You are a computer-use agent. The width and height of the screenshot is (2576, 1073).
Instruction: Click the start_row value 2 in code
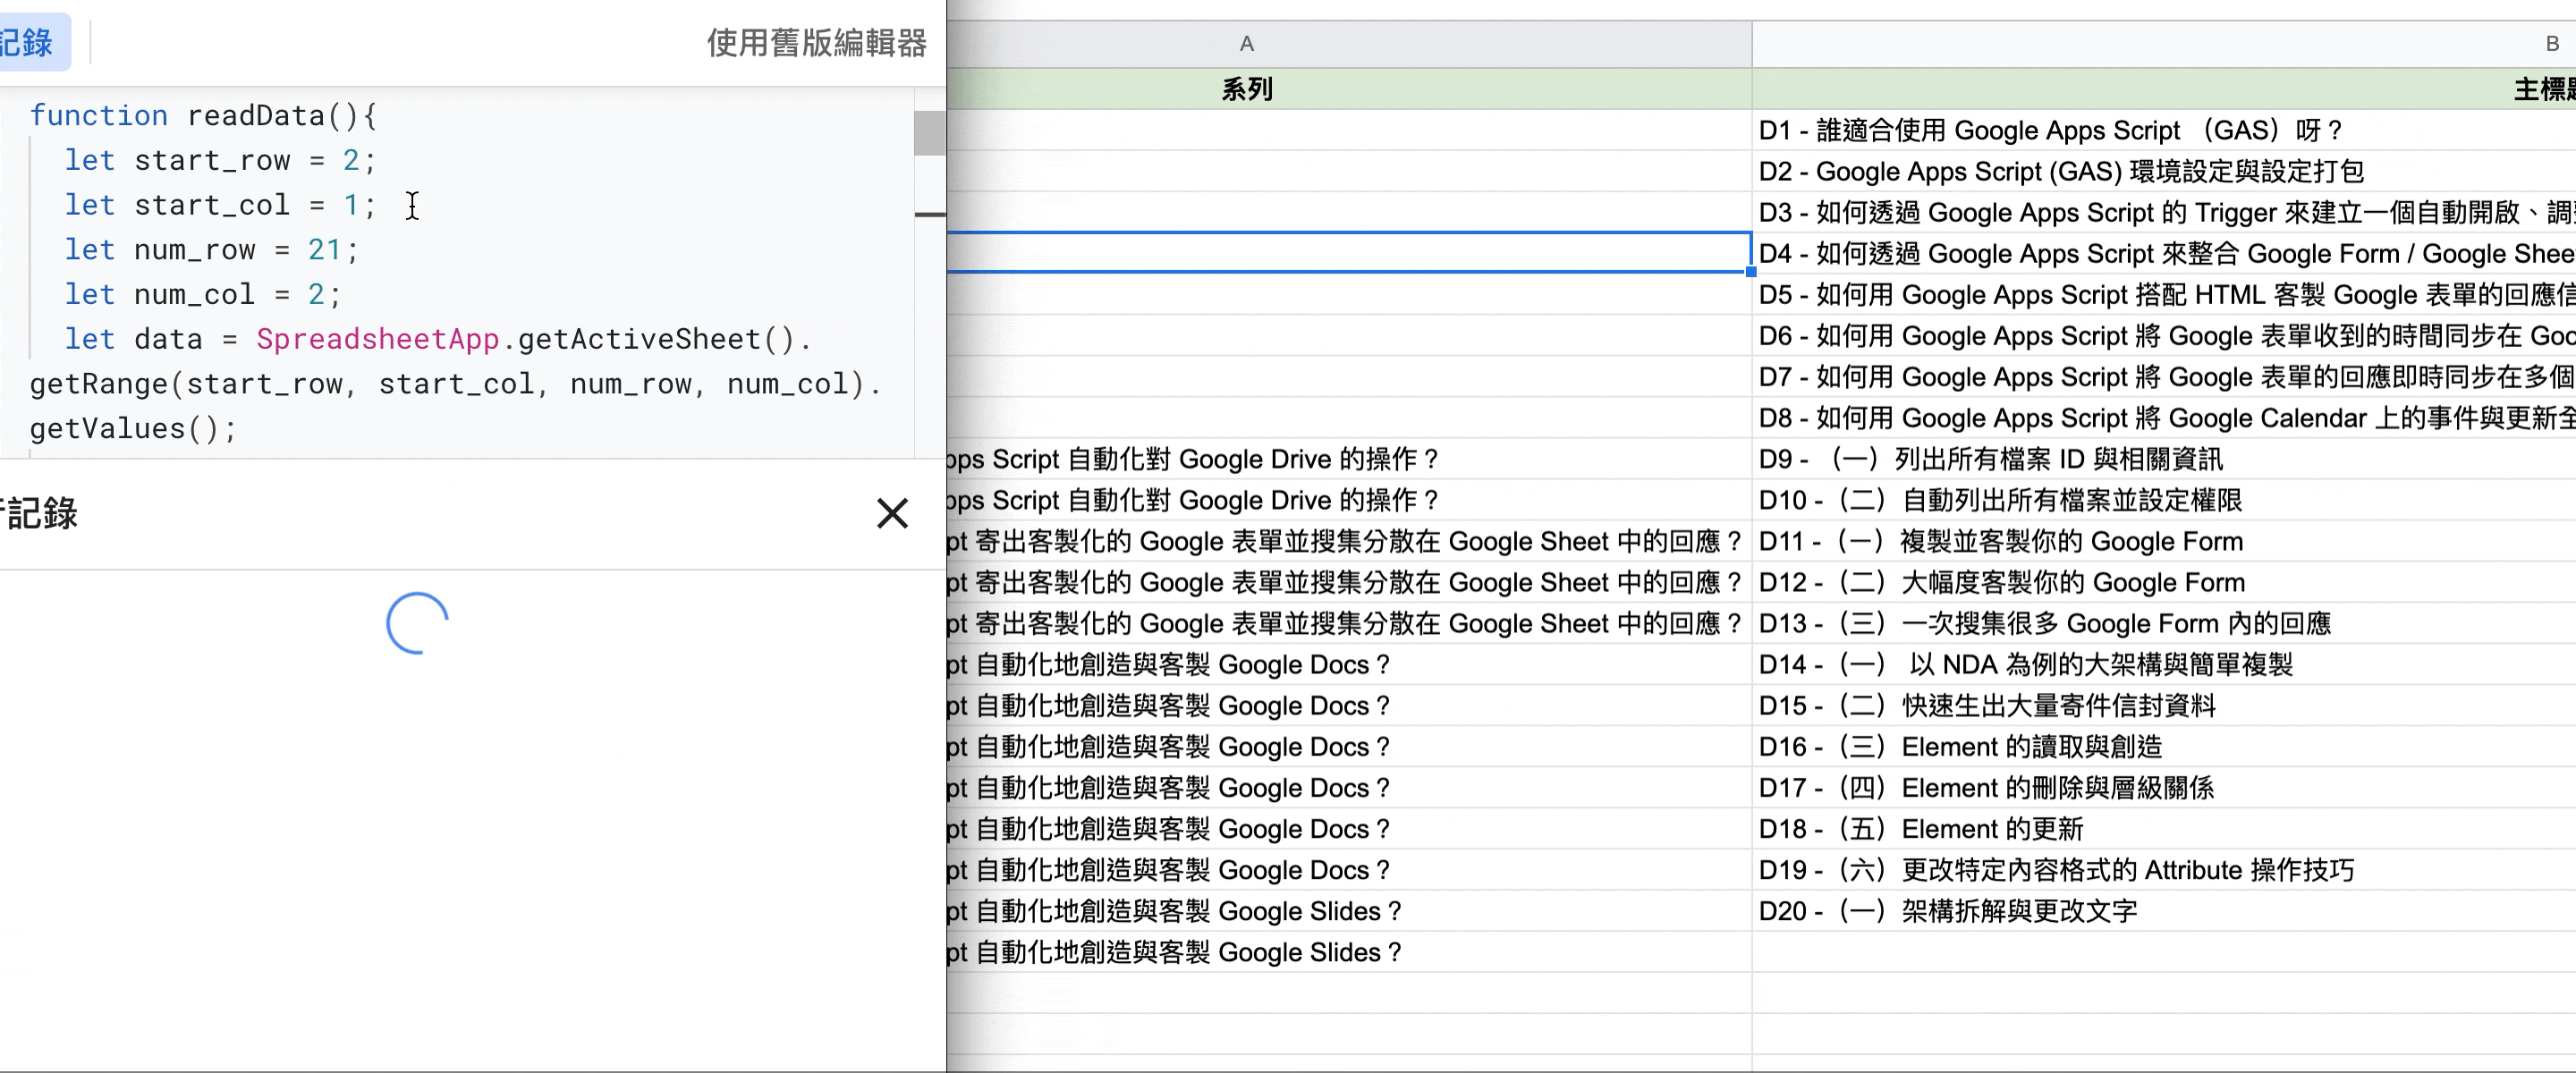[x=351, y=161]
